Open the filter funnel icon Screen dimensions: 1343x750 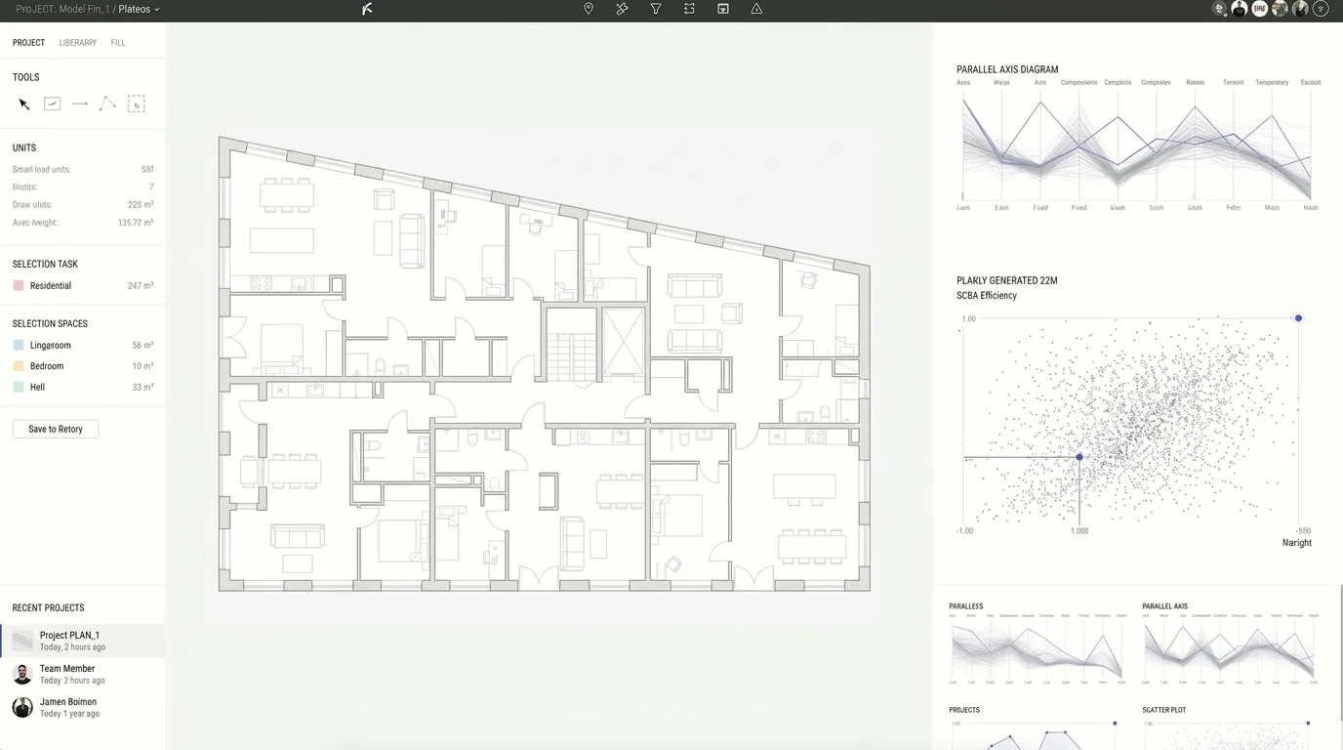click(x=656, y=9)
